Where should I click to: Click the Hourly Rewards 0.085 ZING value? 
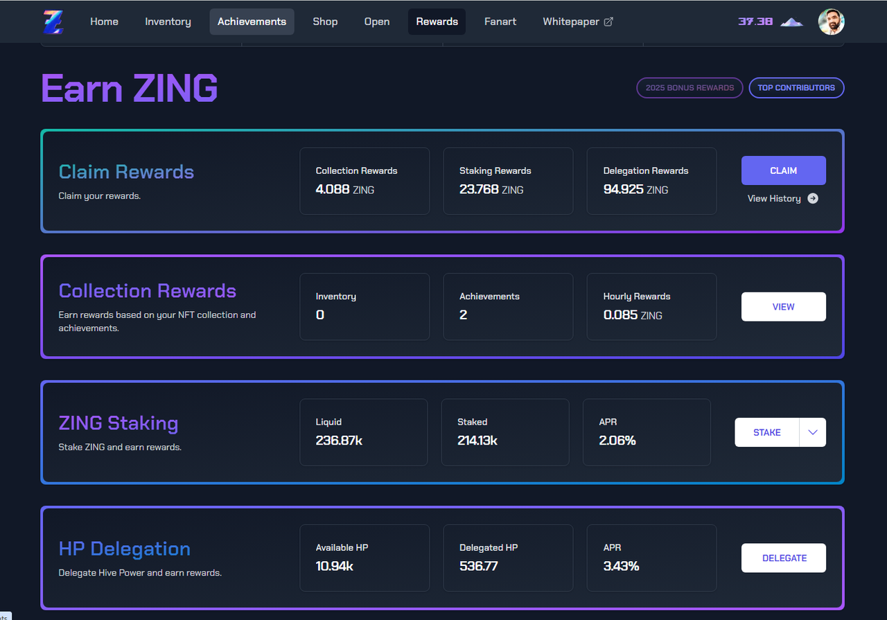pyautogui.click(x=633, y=315)
